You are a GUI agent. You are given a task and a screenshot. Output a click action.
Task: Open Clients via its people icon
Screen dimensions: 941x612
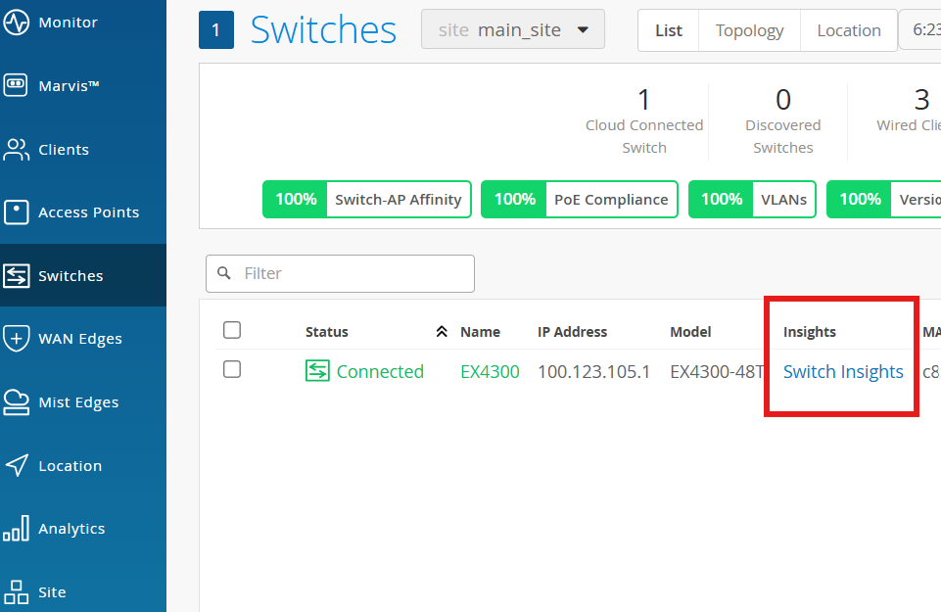click(x=17, y=150)
